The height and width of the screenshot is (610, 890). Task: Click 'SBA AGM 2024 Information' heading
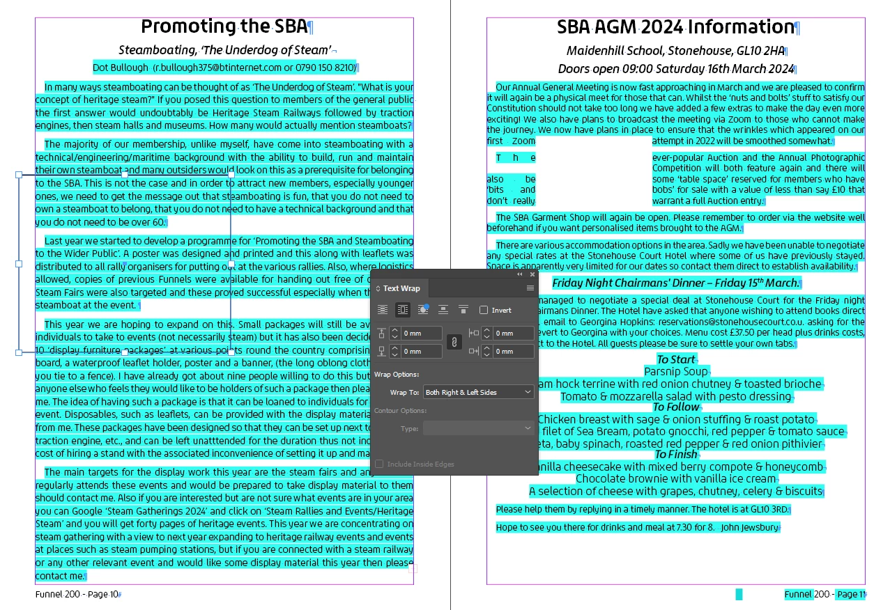(675, 27)
